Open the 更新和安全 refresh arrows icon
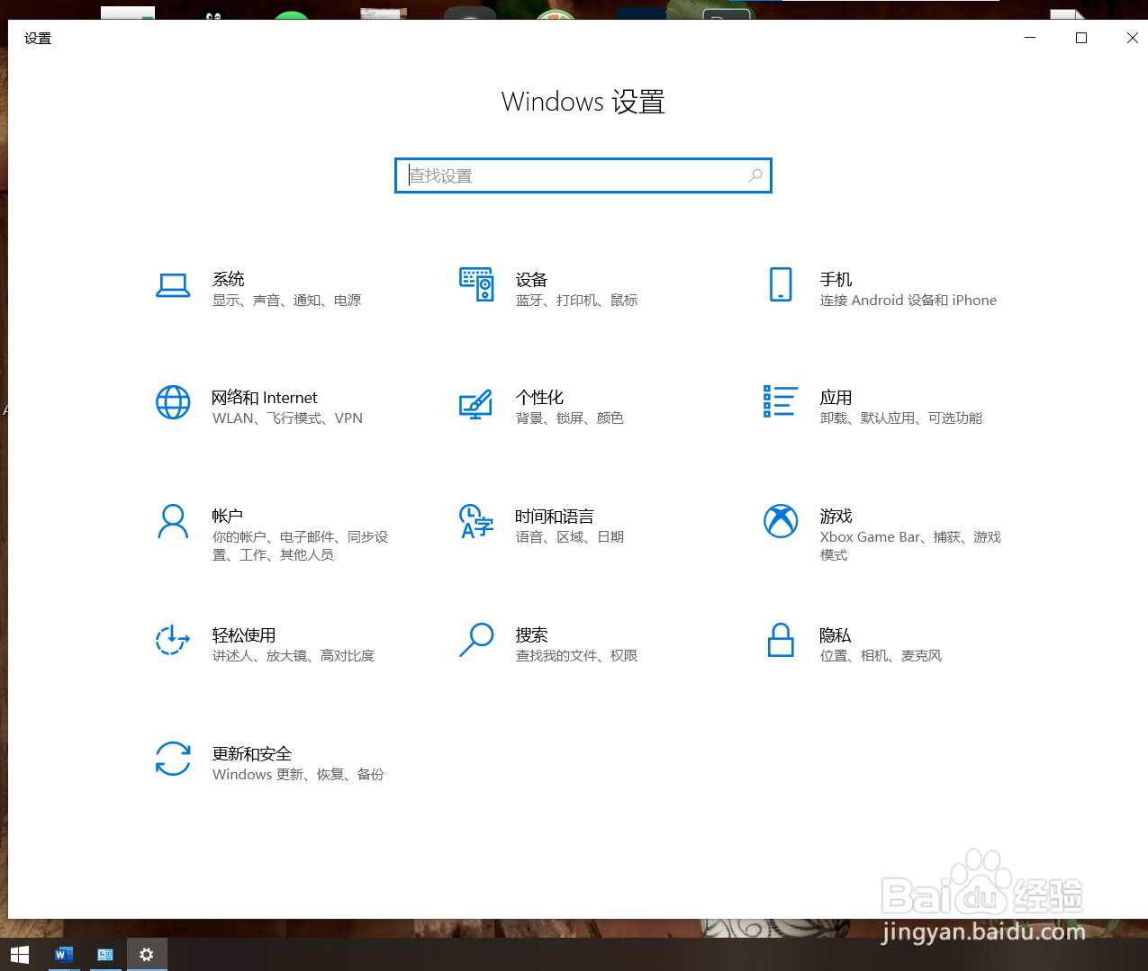1148x971 pixels. click(x=173, y=759)
